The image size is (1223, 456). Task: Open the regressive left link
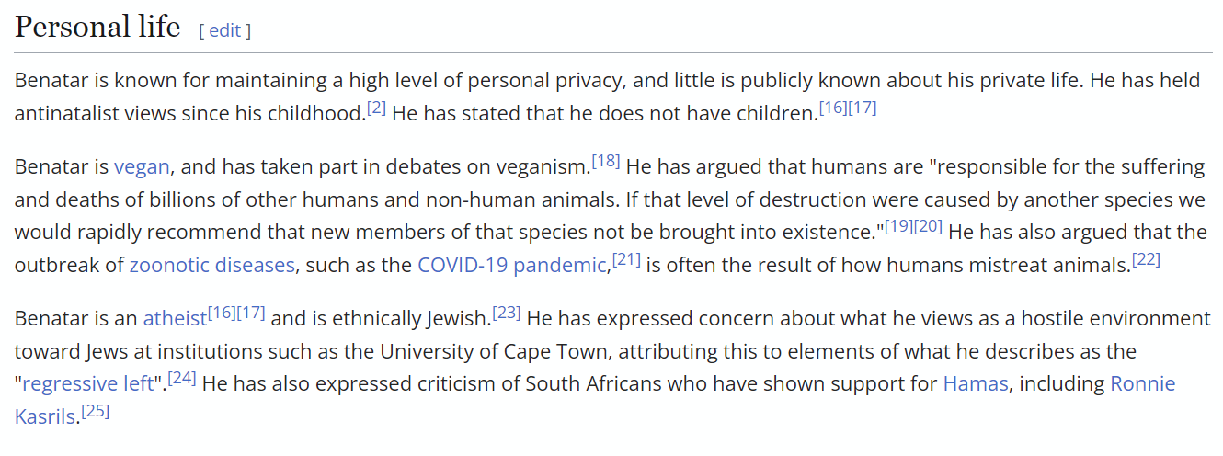point(87,383)
